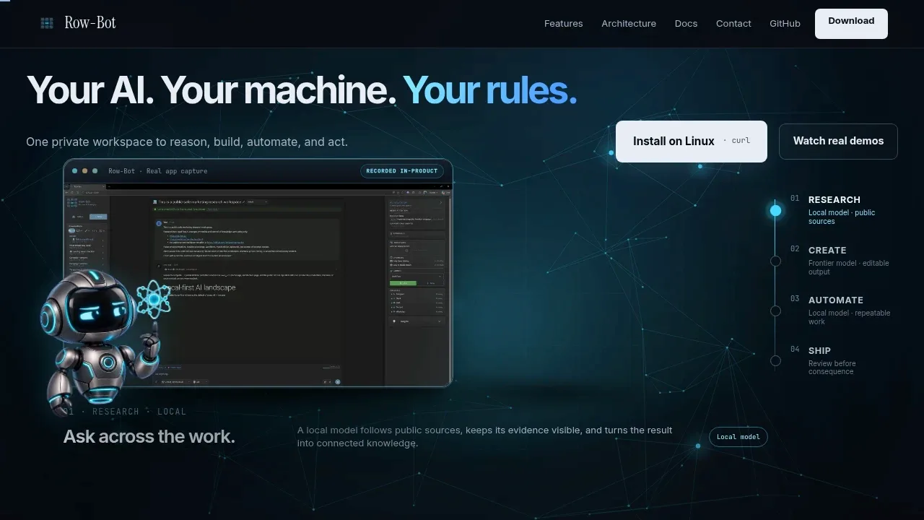
Task: Go to the Architecture nav link
Action: [629, 24]
